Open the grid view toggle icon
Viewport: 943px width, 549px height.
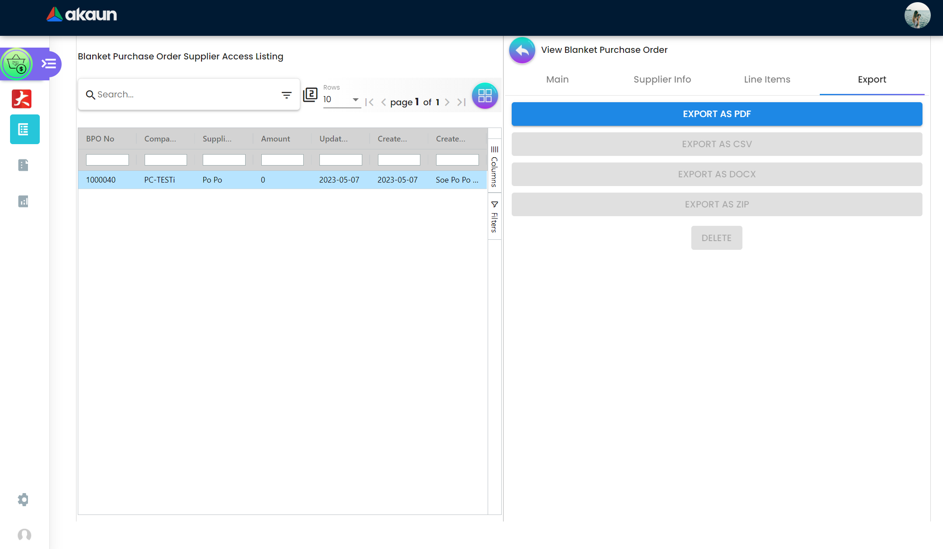point(485,96)
